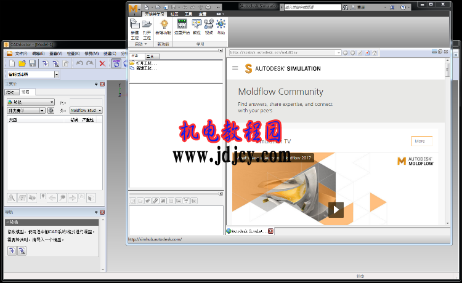Select the Tools ribbon tab in Moldflow

188,14
